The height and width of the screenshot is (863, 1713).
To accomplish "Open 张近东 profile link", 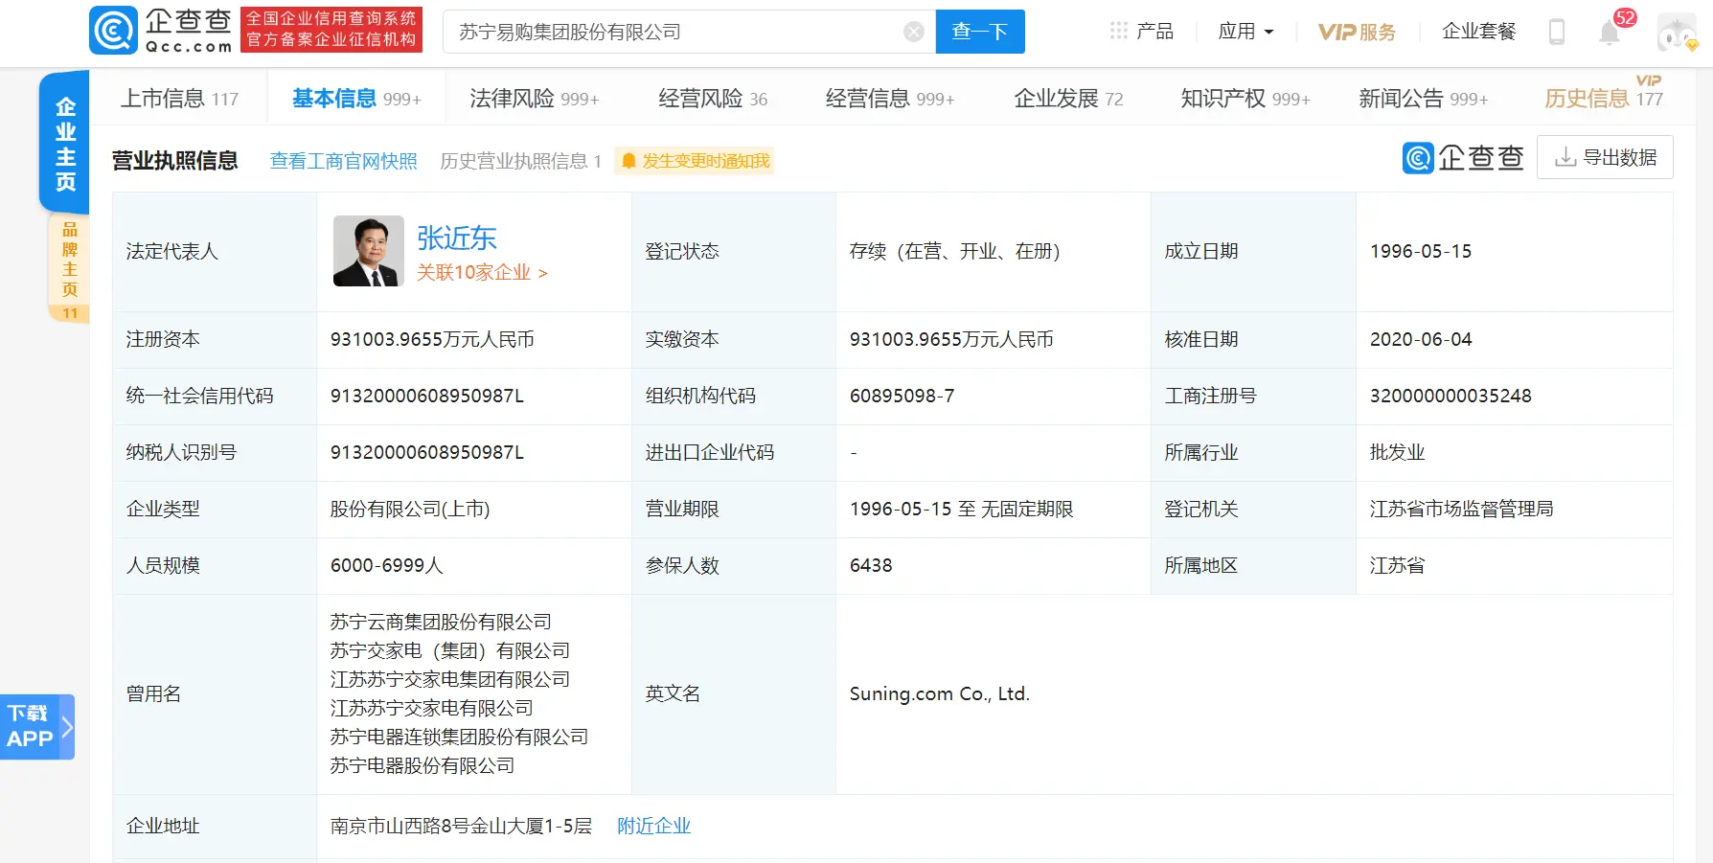I will coord(457,238).
